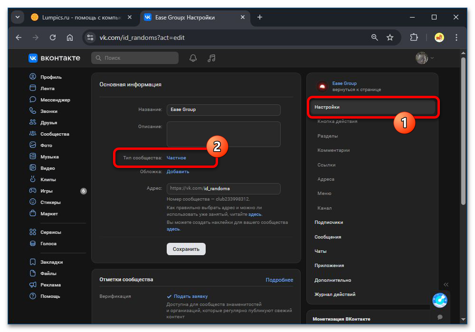Select "Подписчики" in settings menu
The height and width of the screenshot is (332, 475).
tap(329, 222)
